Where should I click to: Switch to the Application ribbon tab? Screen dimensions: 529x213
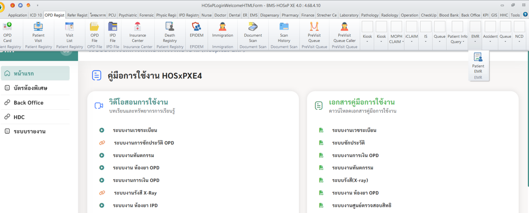[x=17, y=15]
